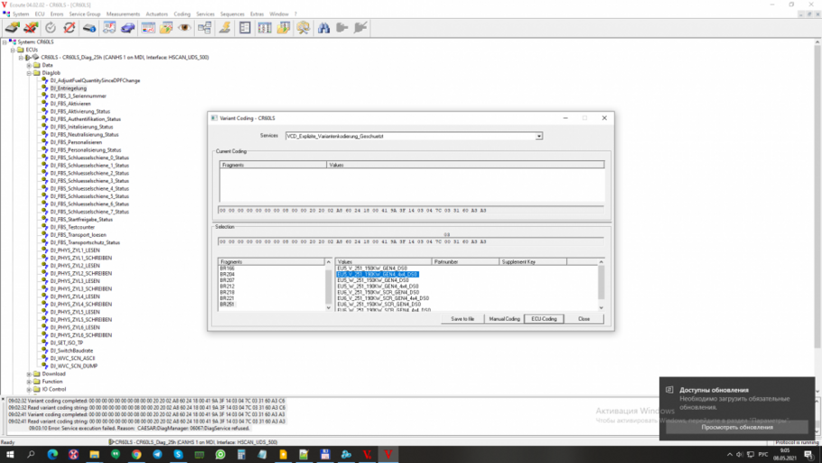Open Google Chrome from the taskbar
This screenshot has height=463, width=822.
(x=136, y=455)
